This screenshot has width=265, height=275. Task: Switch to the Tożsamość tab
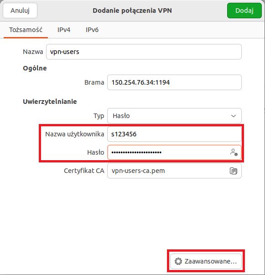pyautogui.click(x=26, y=30)
